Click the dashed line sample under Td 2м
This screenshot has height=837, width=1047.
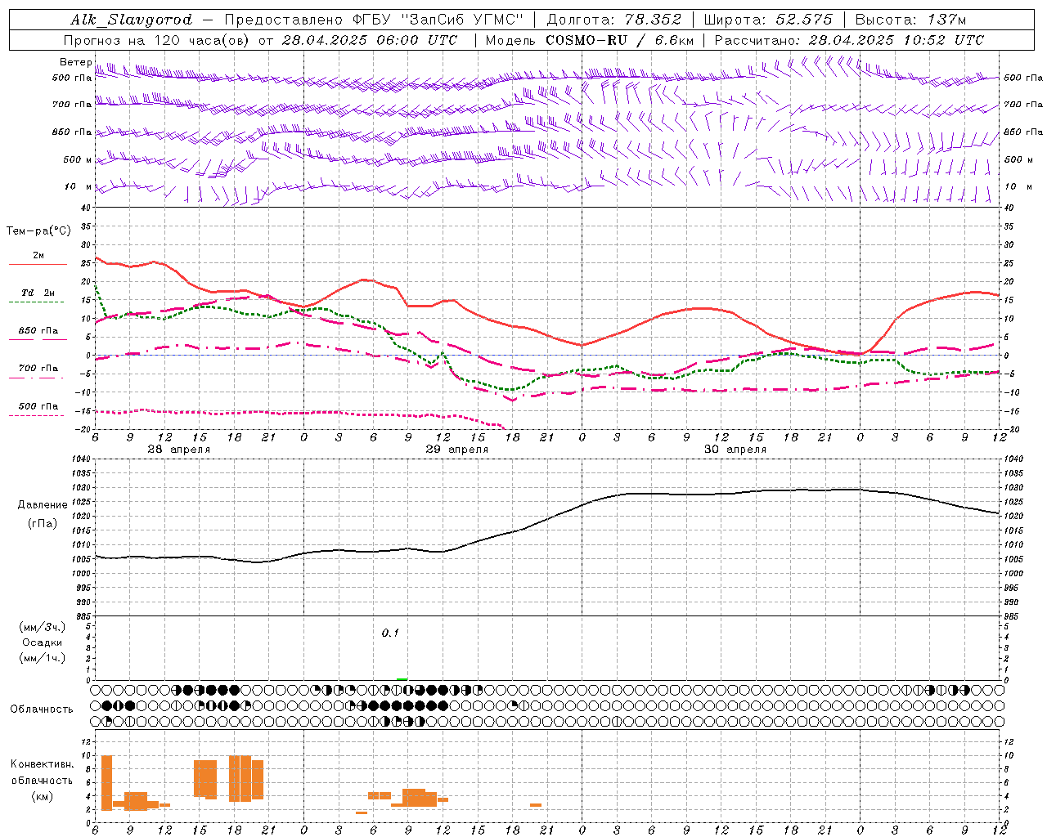click(x=37, y=302)
